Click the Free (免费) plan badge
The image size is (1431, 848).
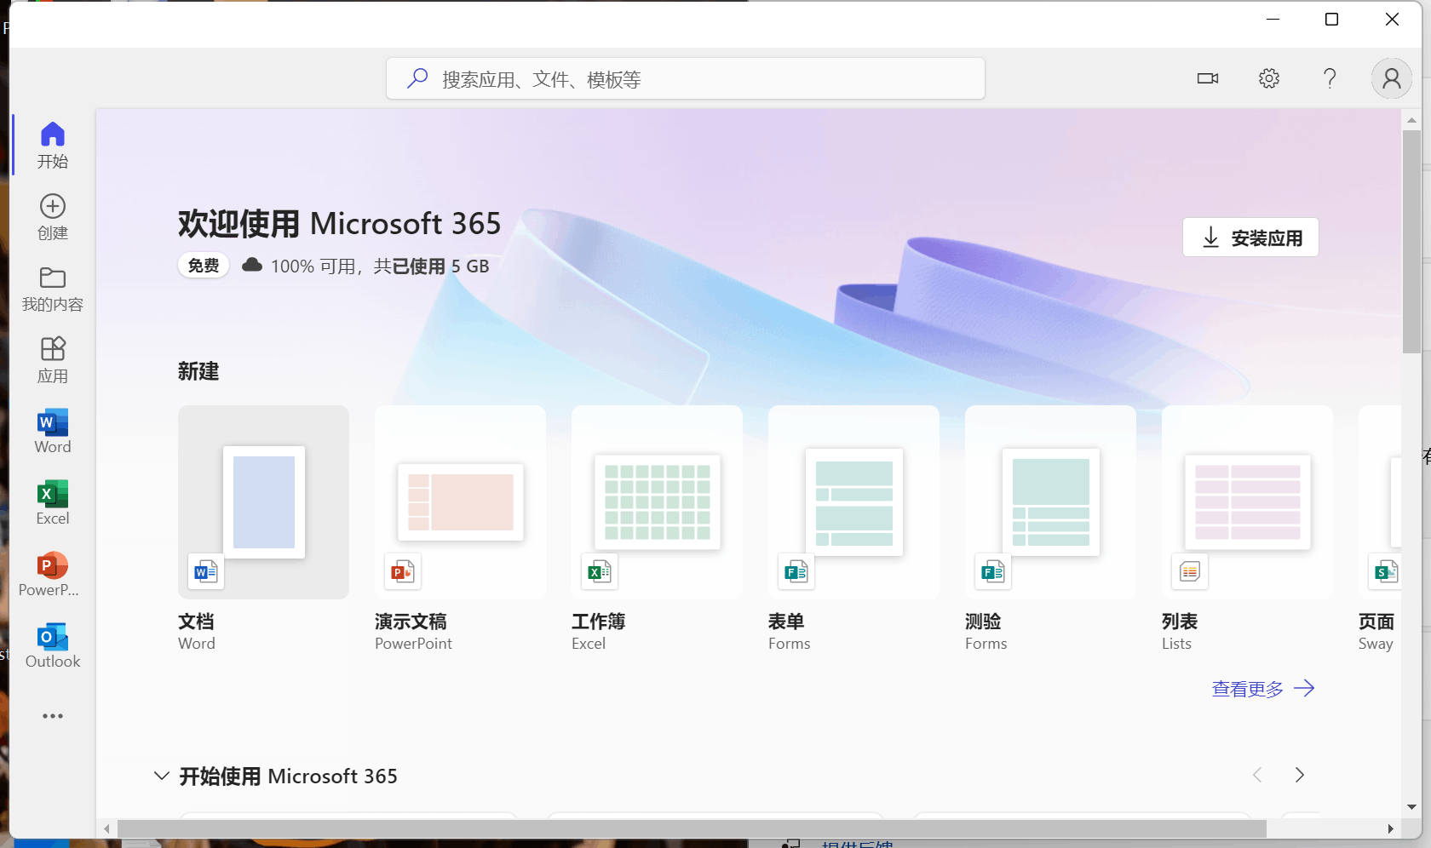point(204,266)
